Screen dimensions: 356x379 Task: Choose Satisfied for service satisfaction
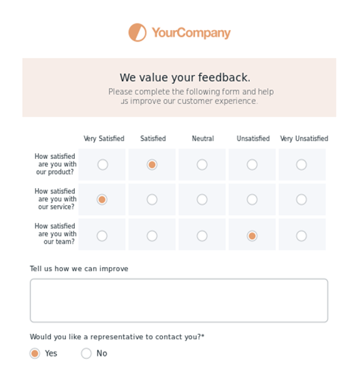coord(152,199)
